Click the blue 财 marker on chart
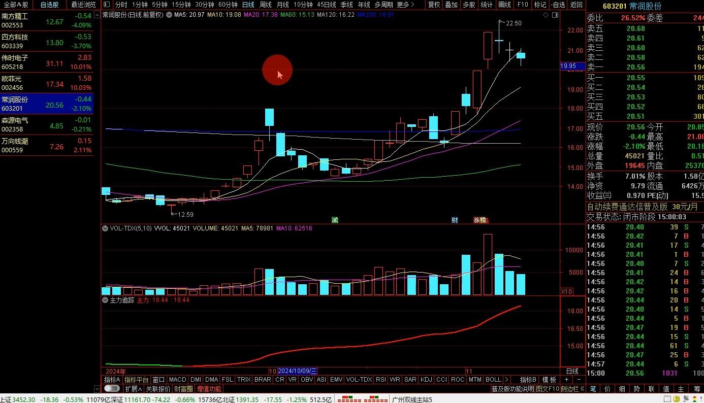This screenshot has width=704, height=403. (x=455, y=220)
